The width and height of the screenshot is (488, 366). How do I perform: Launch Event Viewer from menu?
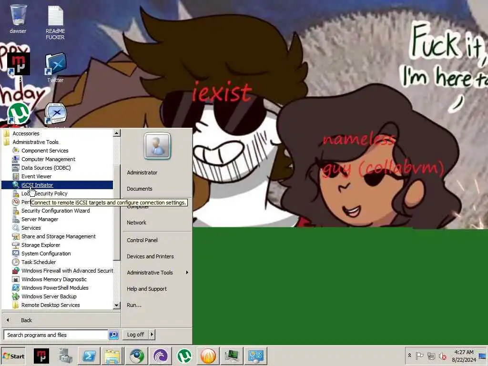(x=36, y=176)
